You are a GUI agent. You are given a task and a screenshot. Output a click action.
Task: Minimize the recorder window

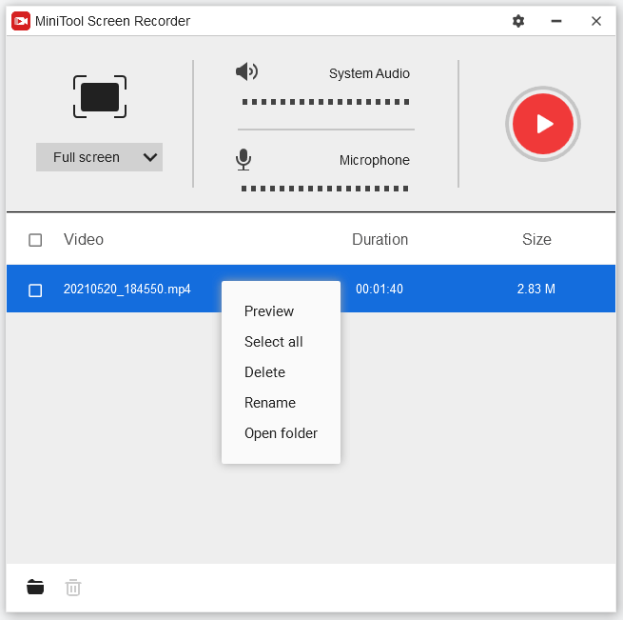556,21
